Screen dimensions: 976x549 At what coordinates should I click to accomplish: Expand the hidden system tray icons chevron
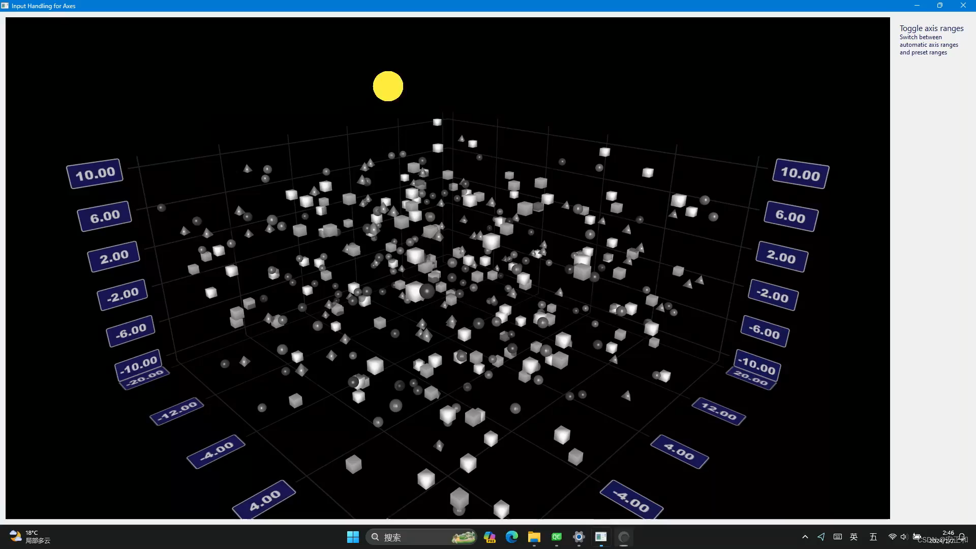pos(805,537)
